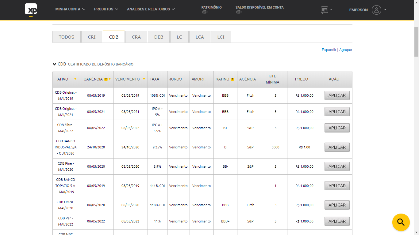Open Minha Conta menu
The height and width of the screenshot is (235, 419).
70,9
